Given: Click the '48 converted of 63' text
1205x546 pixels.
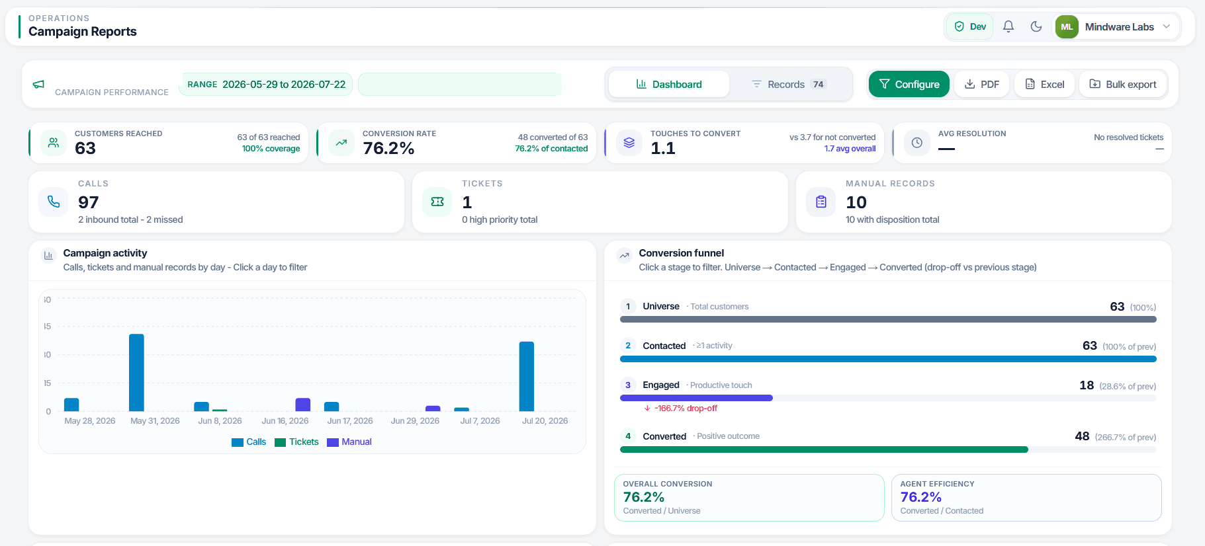Looking at the screenshot, I should click(x=553, y=137).
